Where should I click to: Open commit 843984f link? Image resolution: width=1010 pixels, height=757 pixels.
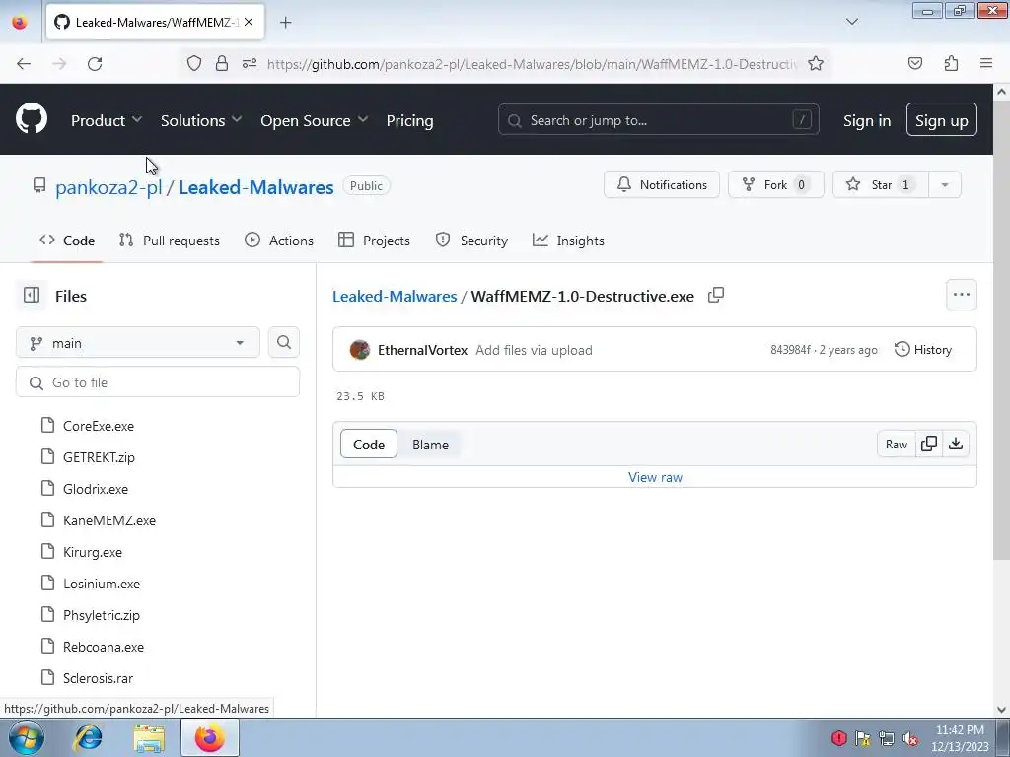tap(790, 350)
